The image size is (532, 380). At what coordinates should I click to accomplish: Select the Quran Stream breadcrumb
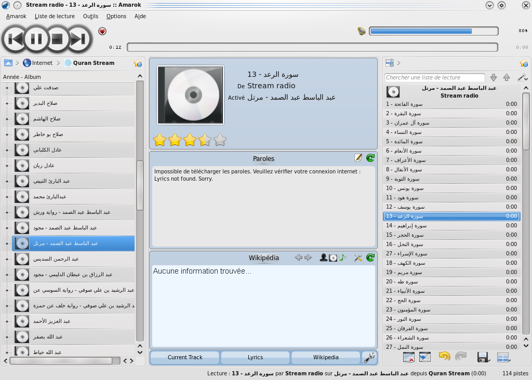click(89, 63)
